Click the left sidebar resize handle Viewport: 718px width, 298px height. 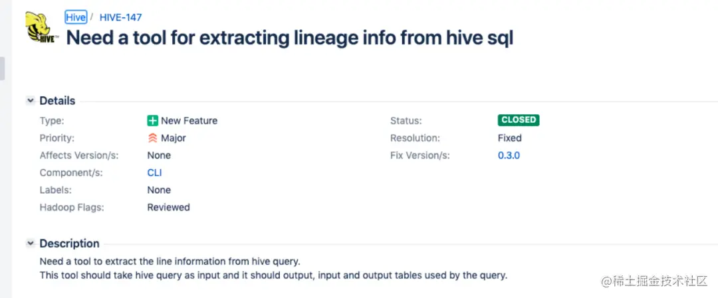[2, 68]
